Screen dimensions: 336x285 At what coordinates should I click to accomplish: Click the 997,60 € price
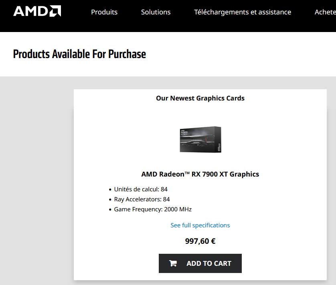click(200, 241)
